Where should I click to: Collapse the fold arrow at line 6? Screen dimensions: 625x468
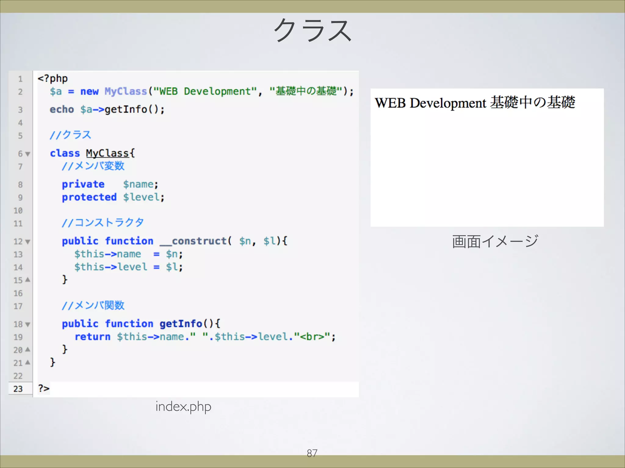[x=27, y=154]
